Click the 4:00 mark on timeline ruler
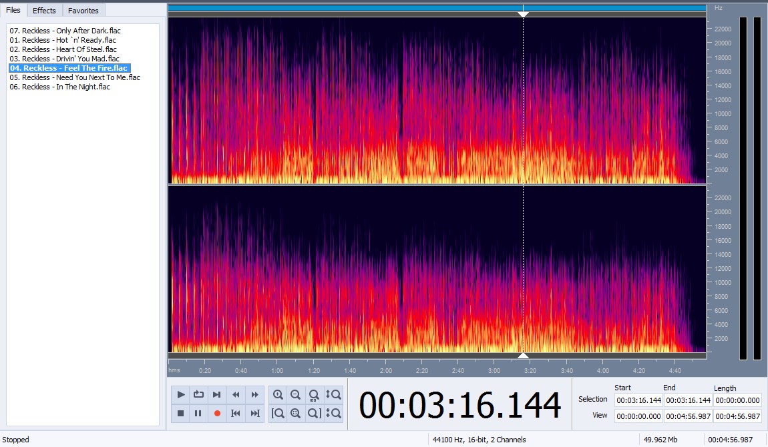 [603, 371]
